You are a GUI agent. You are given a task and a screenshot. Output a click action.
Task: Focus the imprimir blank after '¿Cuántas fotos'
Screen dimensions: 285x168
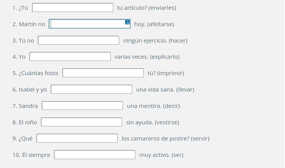[x=103, y=73]
